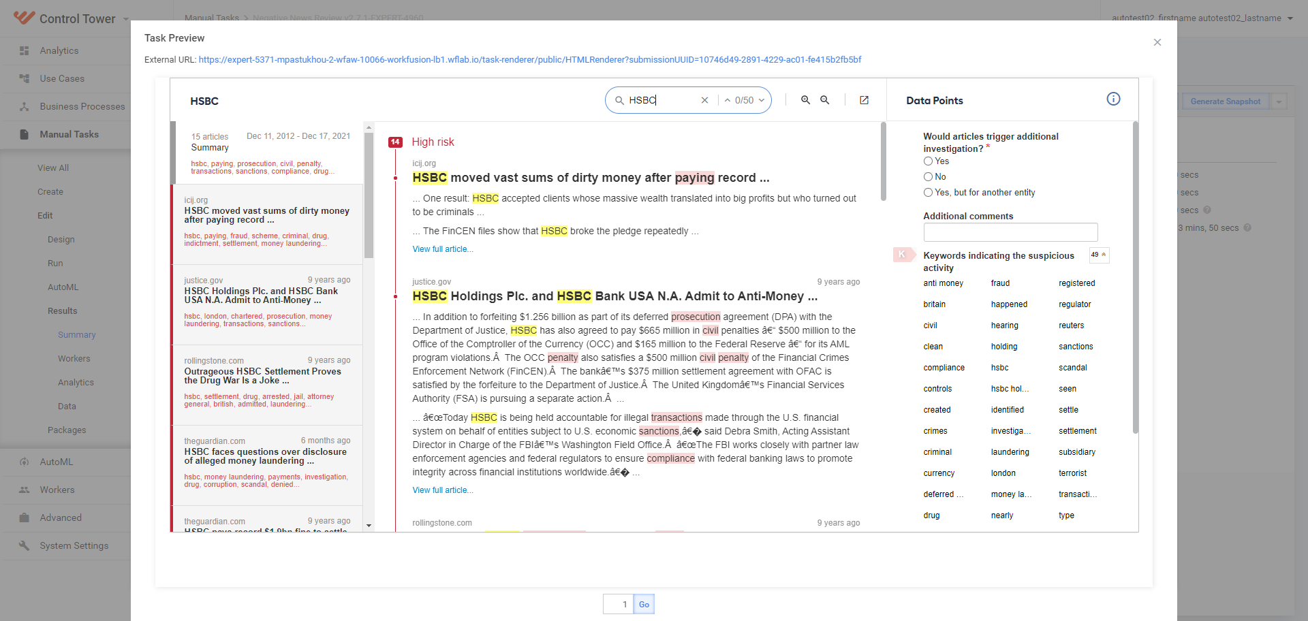Viewport: 1308px width, 621px height.
Task: Click the Advanced briefcase icon
Action: click(25, 517)
